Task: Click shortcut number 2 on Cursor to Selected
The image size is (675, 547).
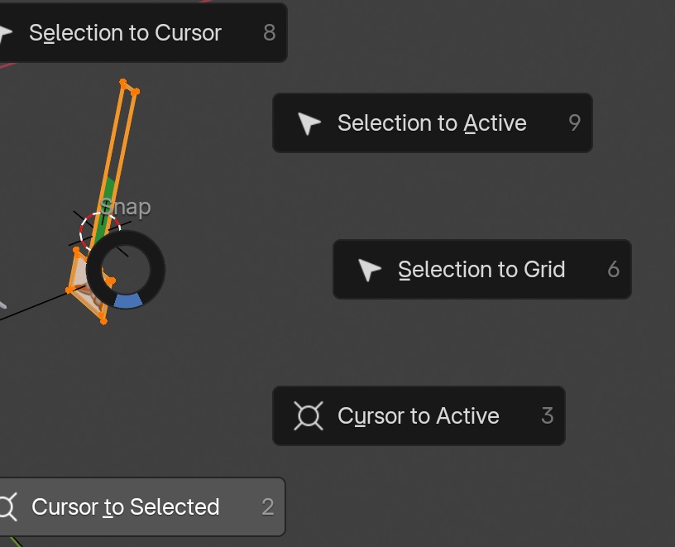Action: (x=268, y=507)
